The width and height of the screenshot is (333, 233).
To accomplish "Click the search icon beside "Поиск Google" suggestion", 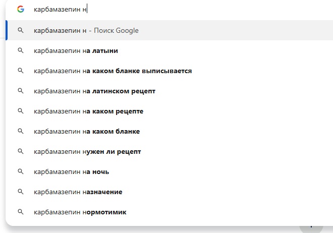I will pos(21,30).
